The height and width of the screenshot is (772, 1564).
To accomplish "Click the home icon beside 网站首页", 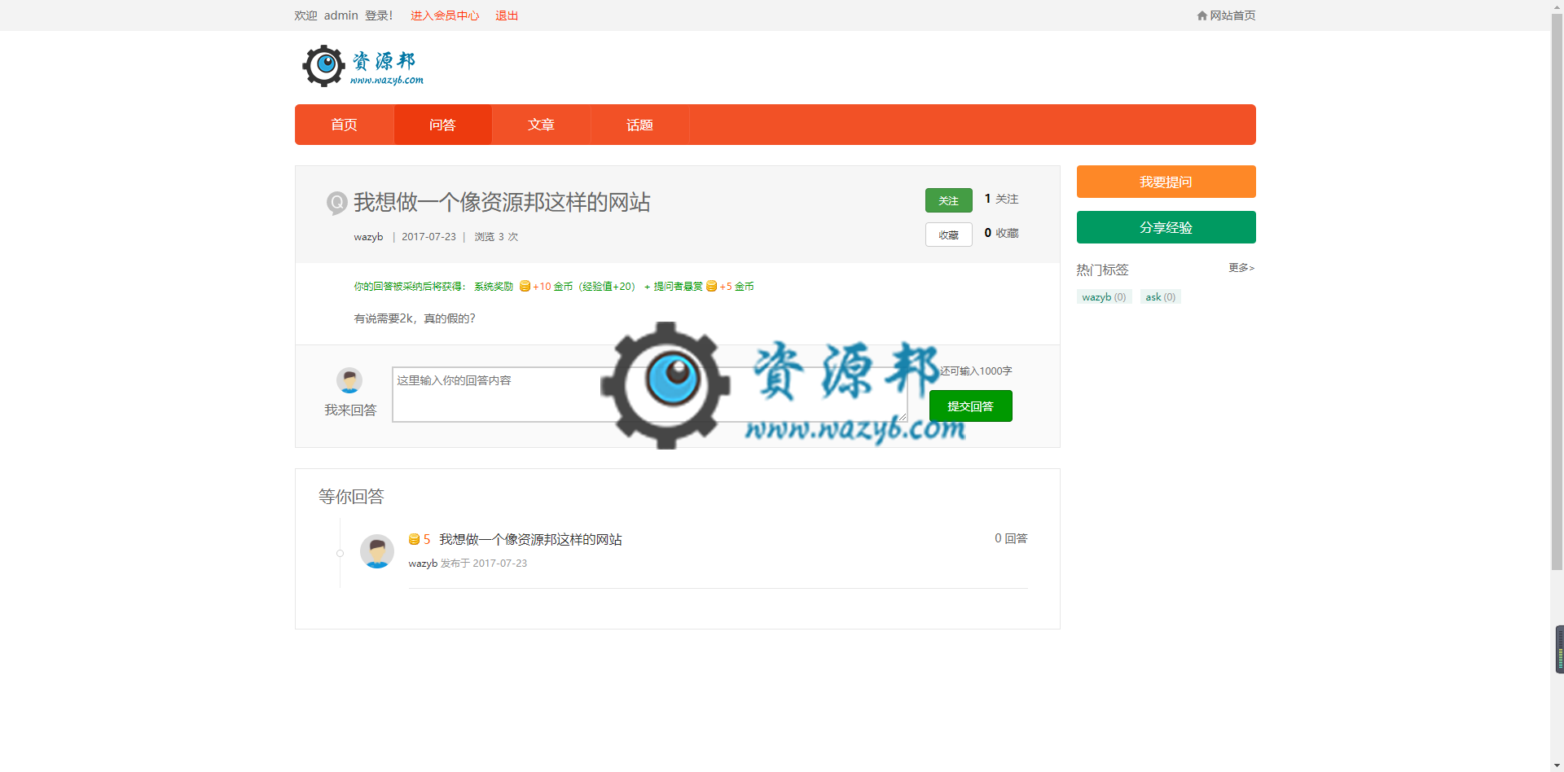I will [x=1202, y=15].
